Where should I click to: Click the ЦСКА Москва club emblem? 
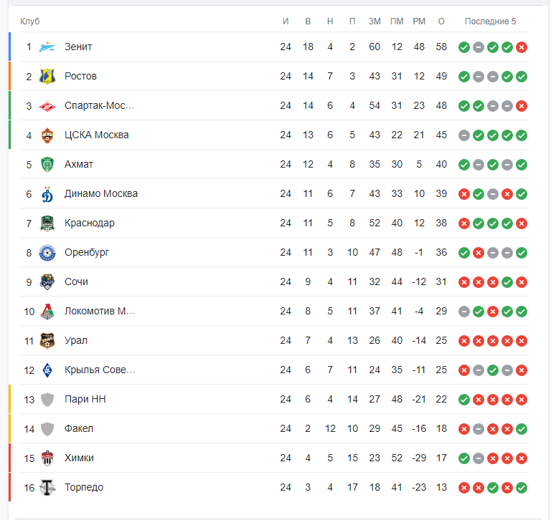pyautogui.click(x=47, y=135)
